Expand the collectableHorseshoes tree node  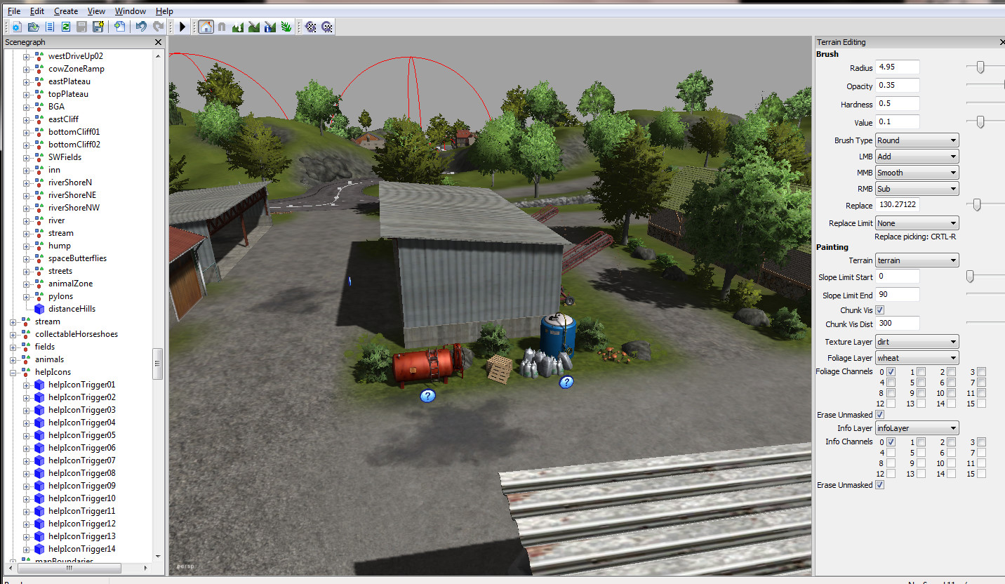(x=13, y=334)
